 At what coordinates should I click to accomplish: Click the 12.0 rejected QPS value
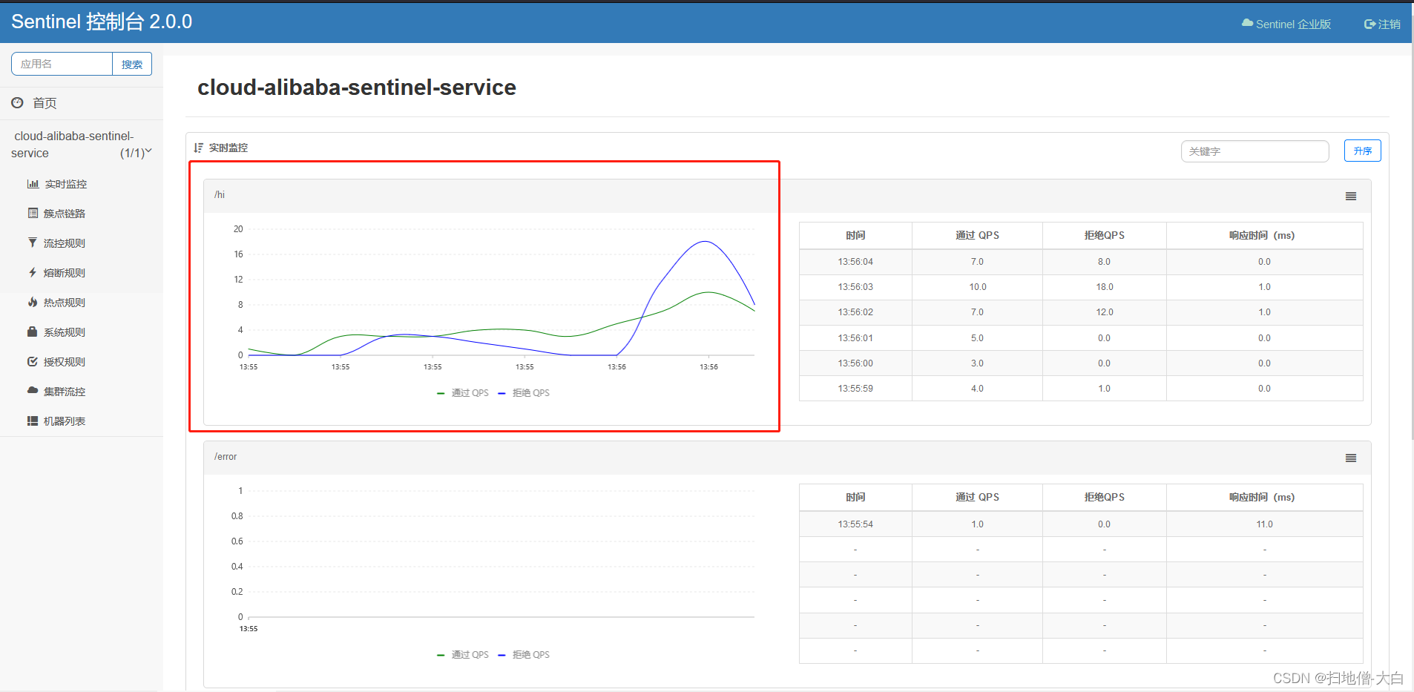[1105, 312]
